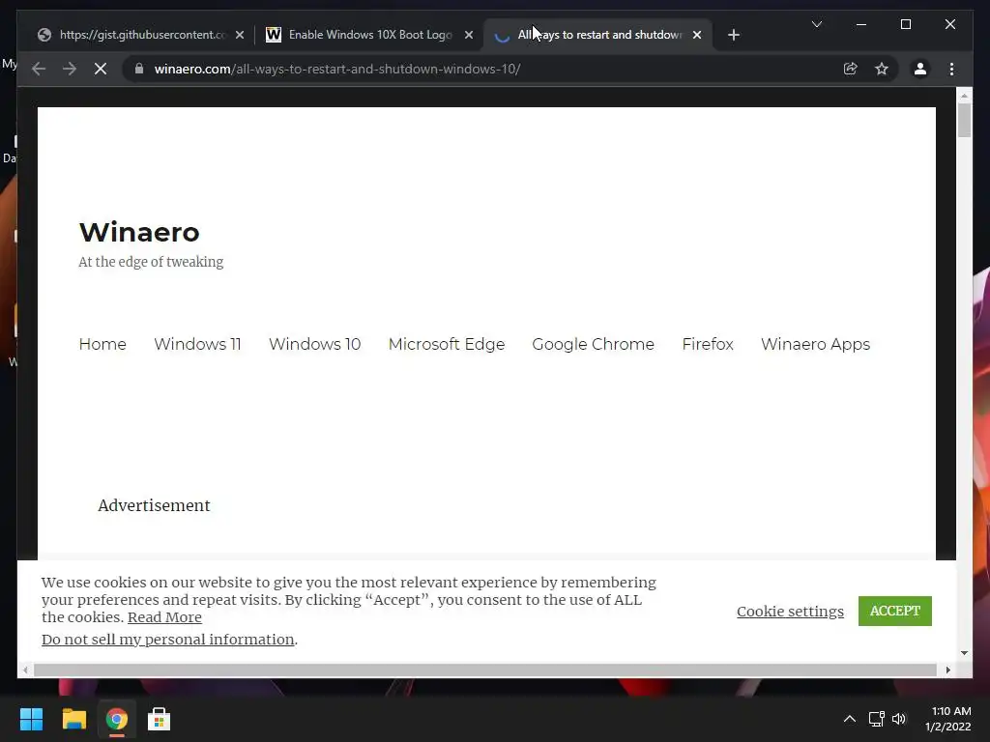This screenshot has width=990, height=742.
Task: Close the All ways to restart tab
Action: point(697,36)
